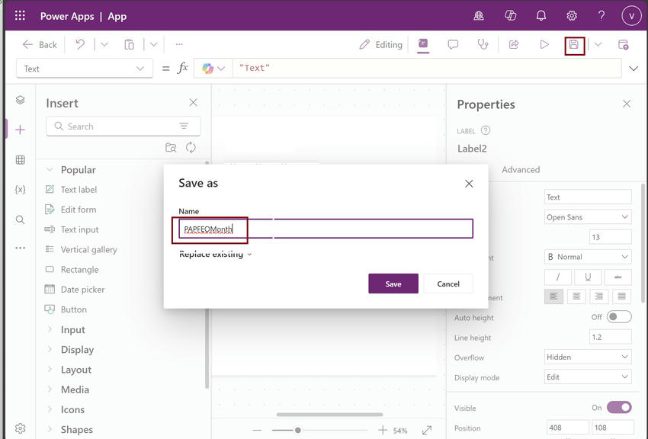Toggle underline font style
648x439 pixels.
click(x=588, y=277)
